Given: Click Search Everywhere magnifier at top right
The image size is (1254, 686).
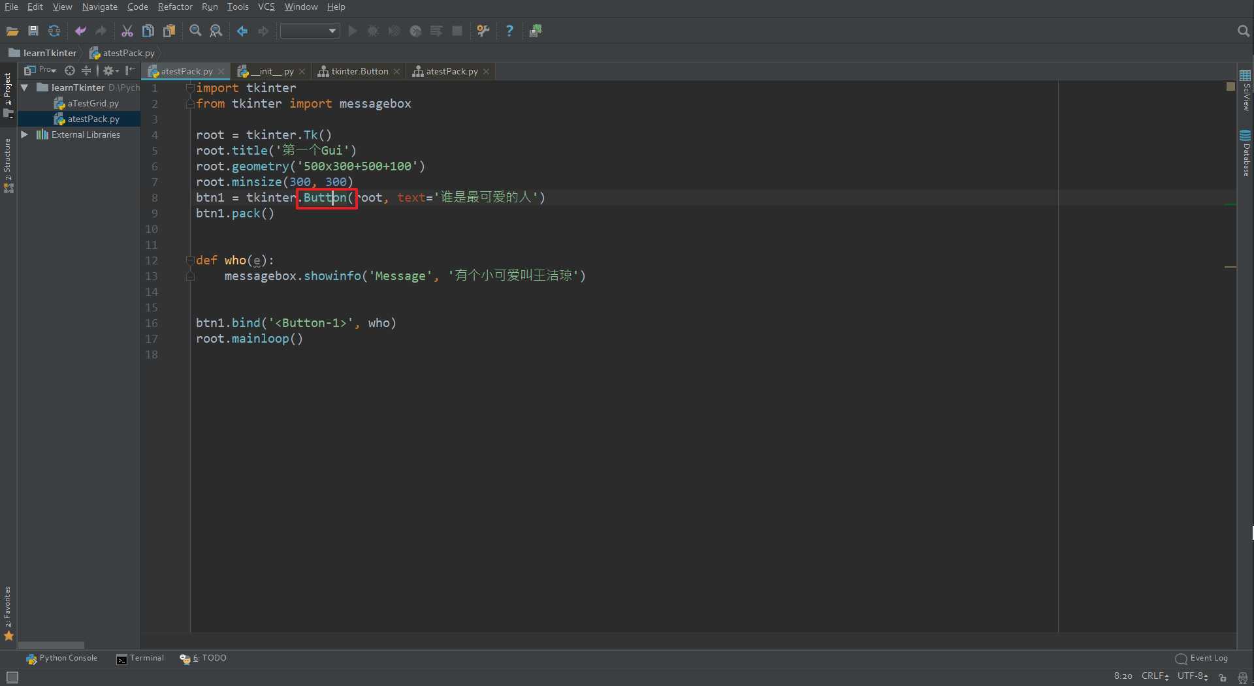Looking at the screenshot, I should click(1243, 31).
